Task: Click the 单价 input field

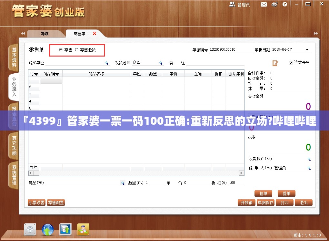Action: click(196, 183)
